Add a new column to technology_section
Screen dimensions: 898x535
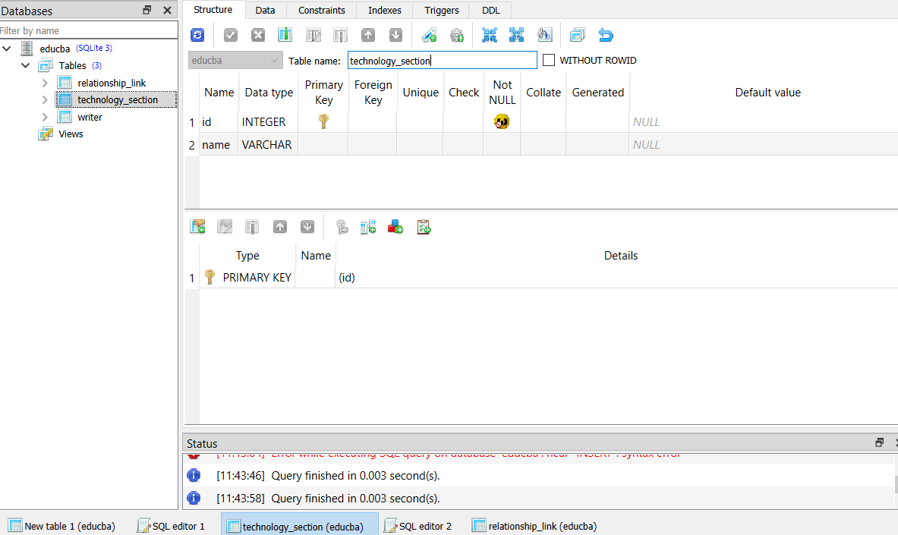click(285, 34)
